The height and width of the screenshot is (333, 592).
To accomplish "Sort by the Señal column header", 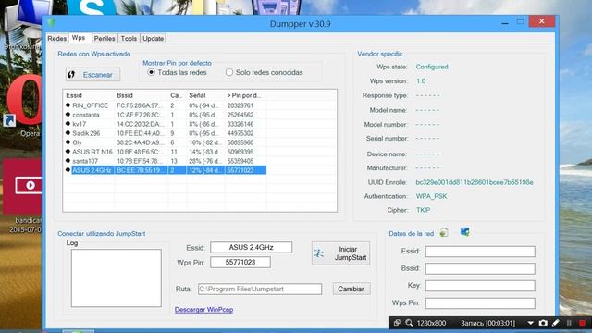I will pos(205,95).
